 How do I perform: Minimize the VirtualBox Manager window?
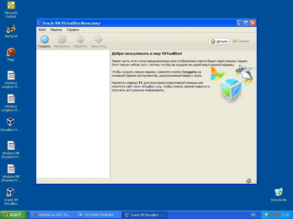[x=240, y=23]
